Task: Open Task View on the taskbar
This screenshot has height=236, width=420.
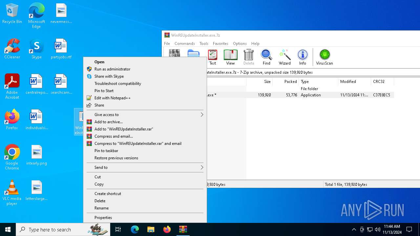Action: click(x=118, y=229)
